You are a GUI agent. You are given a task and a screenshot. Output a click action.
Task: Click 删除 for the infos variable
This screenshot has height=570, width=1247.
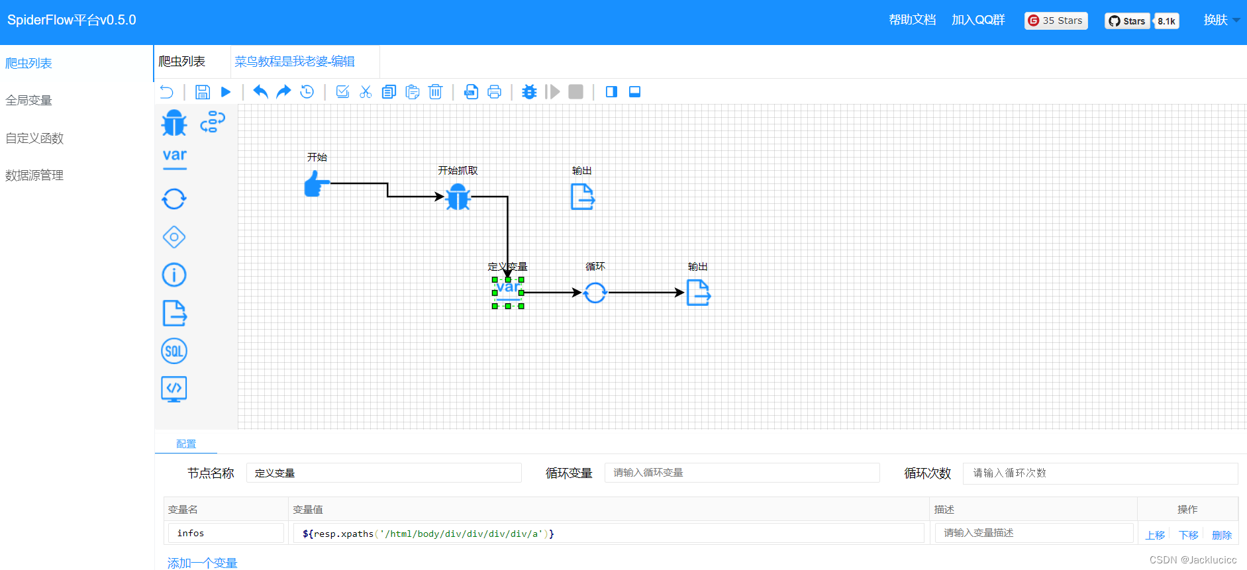1222,535
